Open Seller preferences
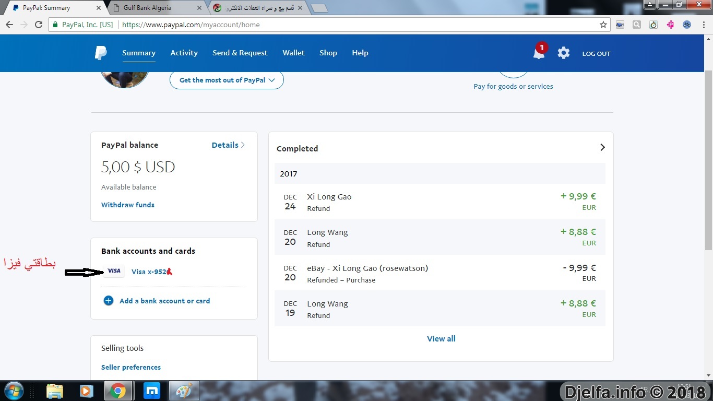713x401 pixels. (x=131, y=367)
